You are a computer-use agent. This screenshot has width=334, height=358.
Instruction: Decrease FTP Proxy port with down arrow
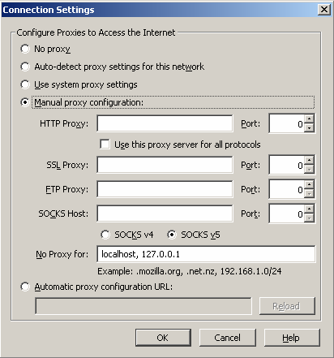(309, 194)
